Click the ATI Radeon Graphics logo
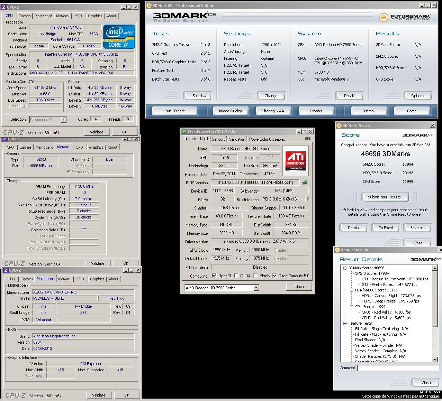The width and height of the screenshot is (442, 401). click(x=296, y=160)
